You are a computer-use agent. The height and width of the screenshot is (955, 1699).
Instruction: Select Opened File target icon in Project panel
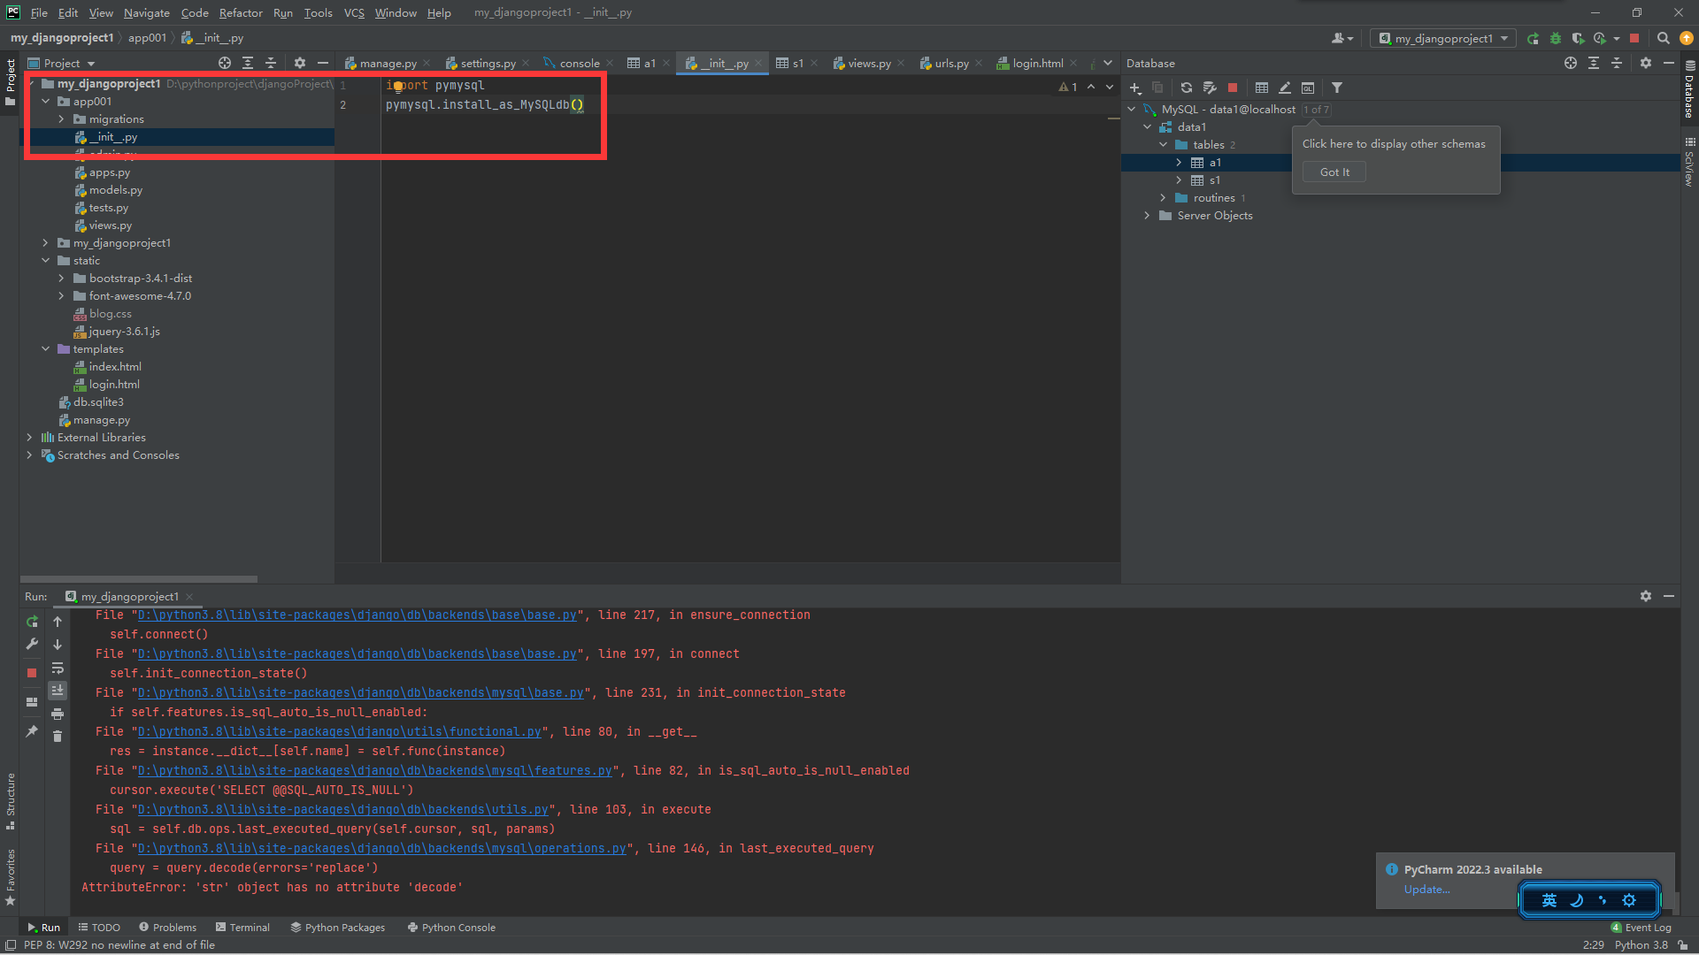point(225,63)
